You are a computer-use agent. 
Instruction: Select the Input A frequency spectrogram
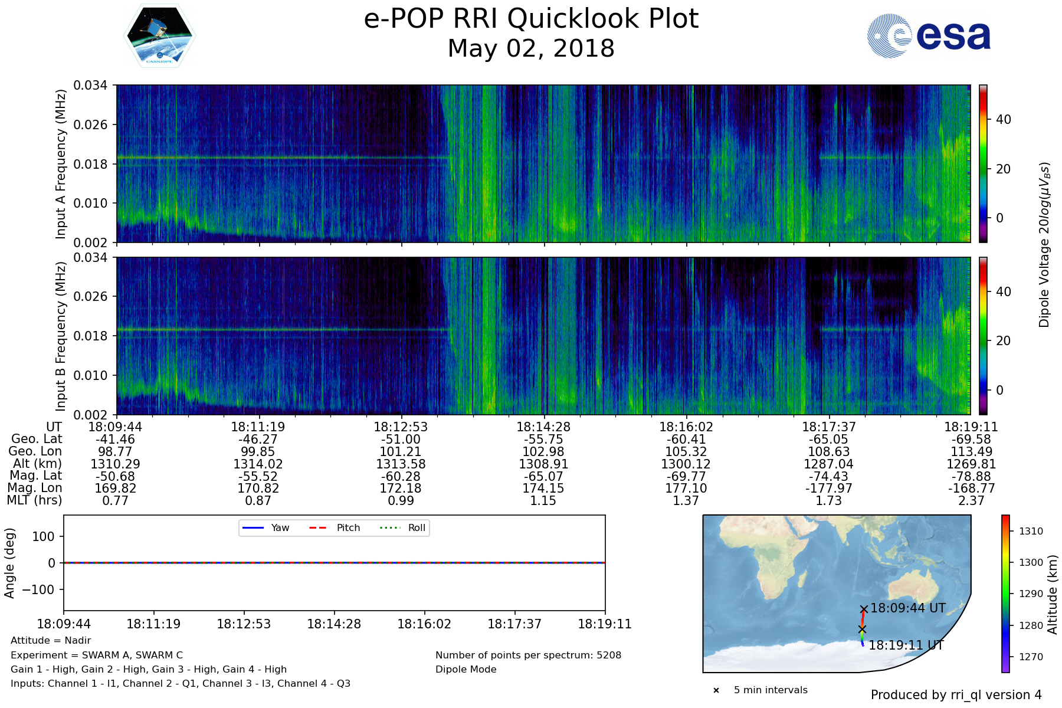pos(543,163)
